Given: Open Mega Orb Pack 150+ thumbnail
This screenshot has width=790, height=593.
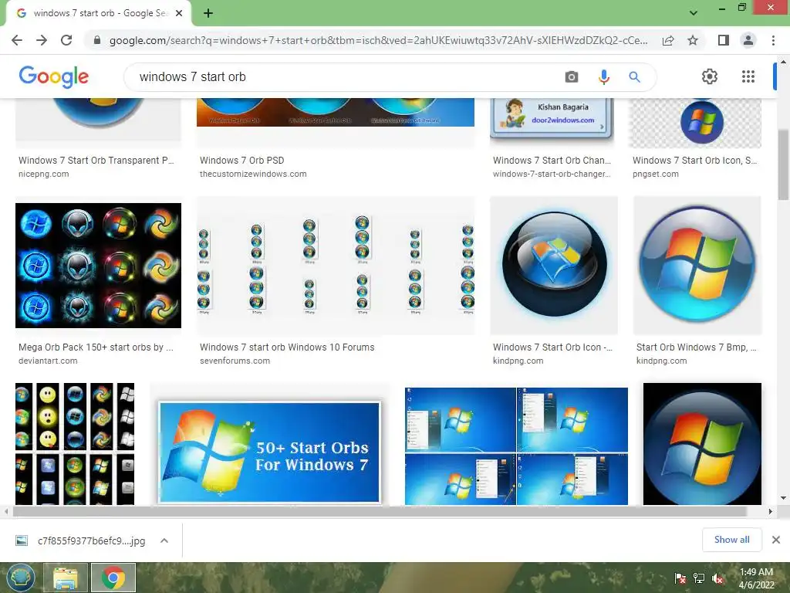Looking at the screenshot, I should pyautogui.click(x=98, y=266).
